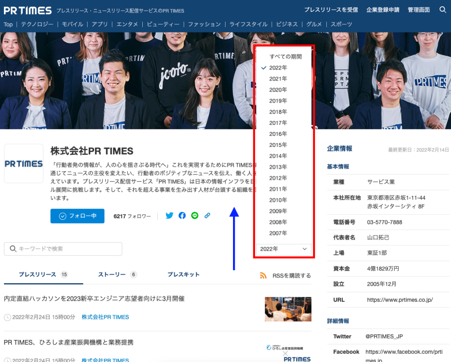451x362 pixels.
Task: Click the company PR TIMES logo thumbnail
Action: [24, 164]
